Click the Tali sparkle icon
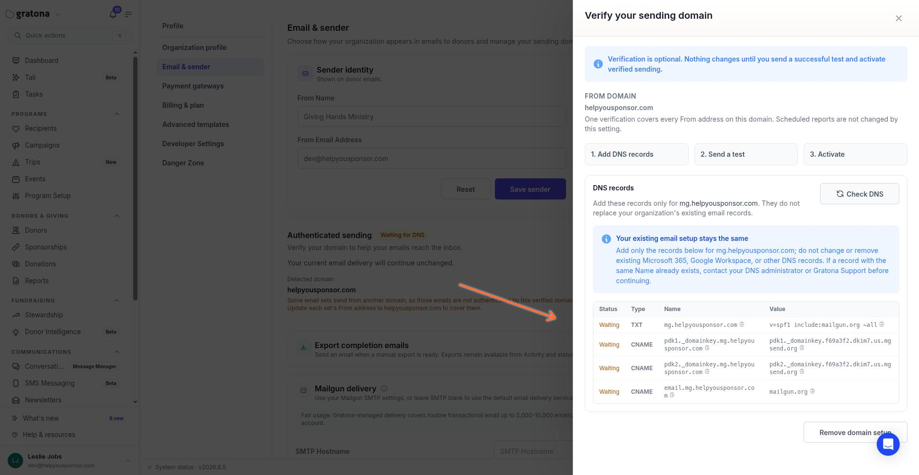Screen dimensions: 919x475 click(16, 77)
